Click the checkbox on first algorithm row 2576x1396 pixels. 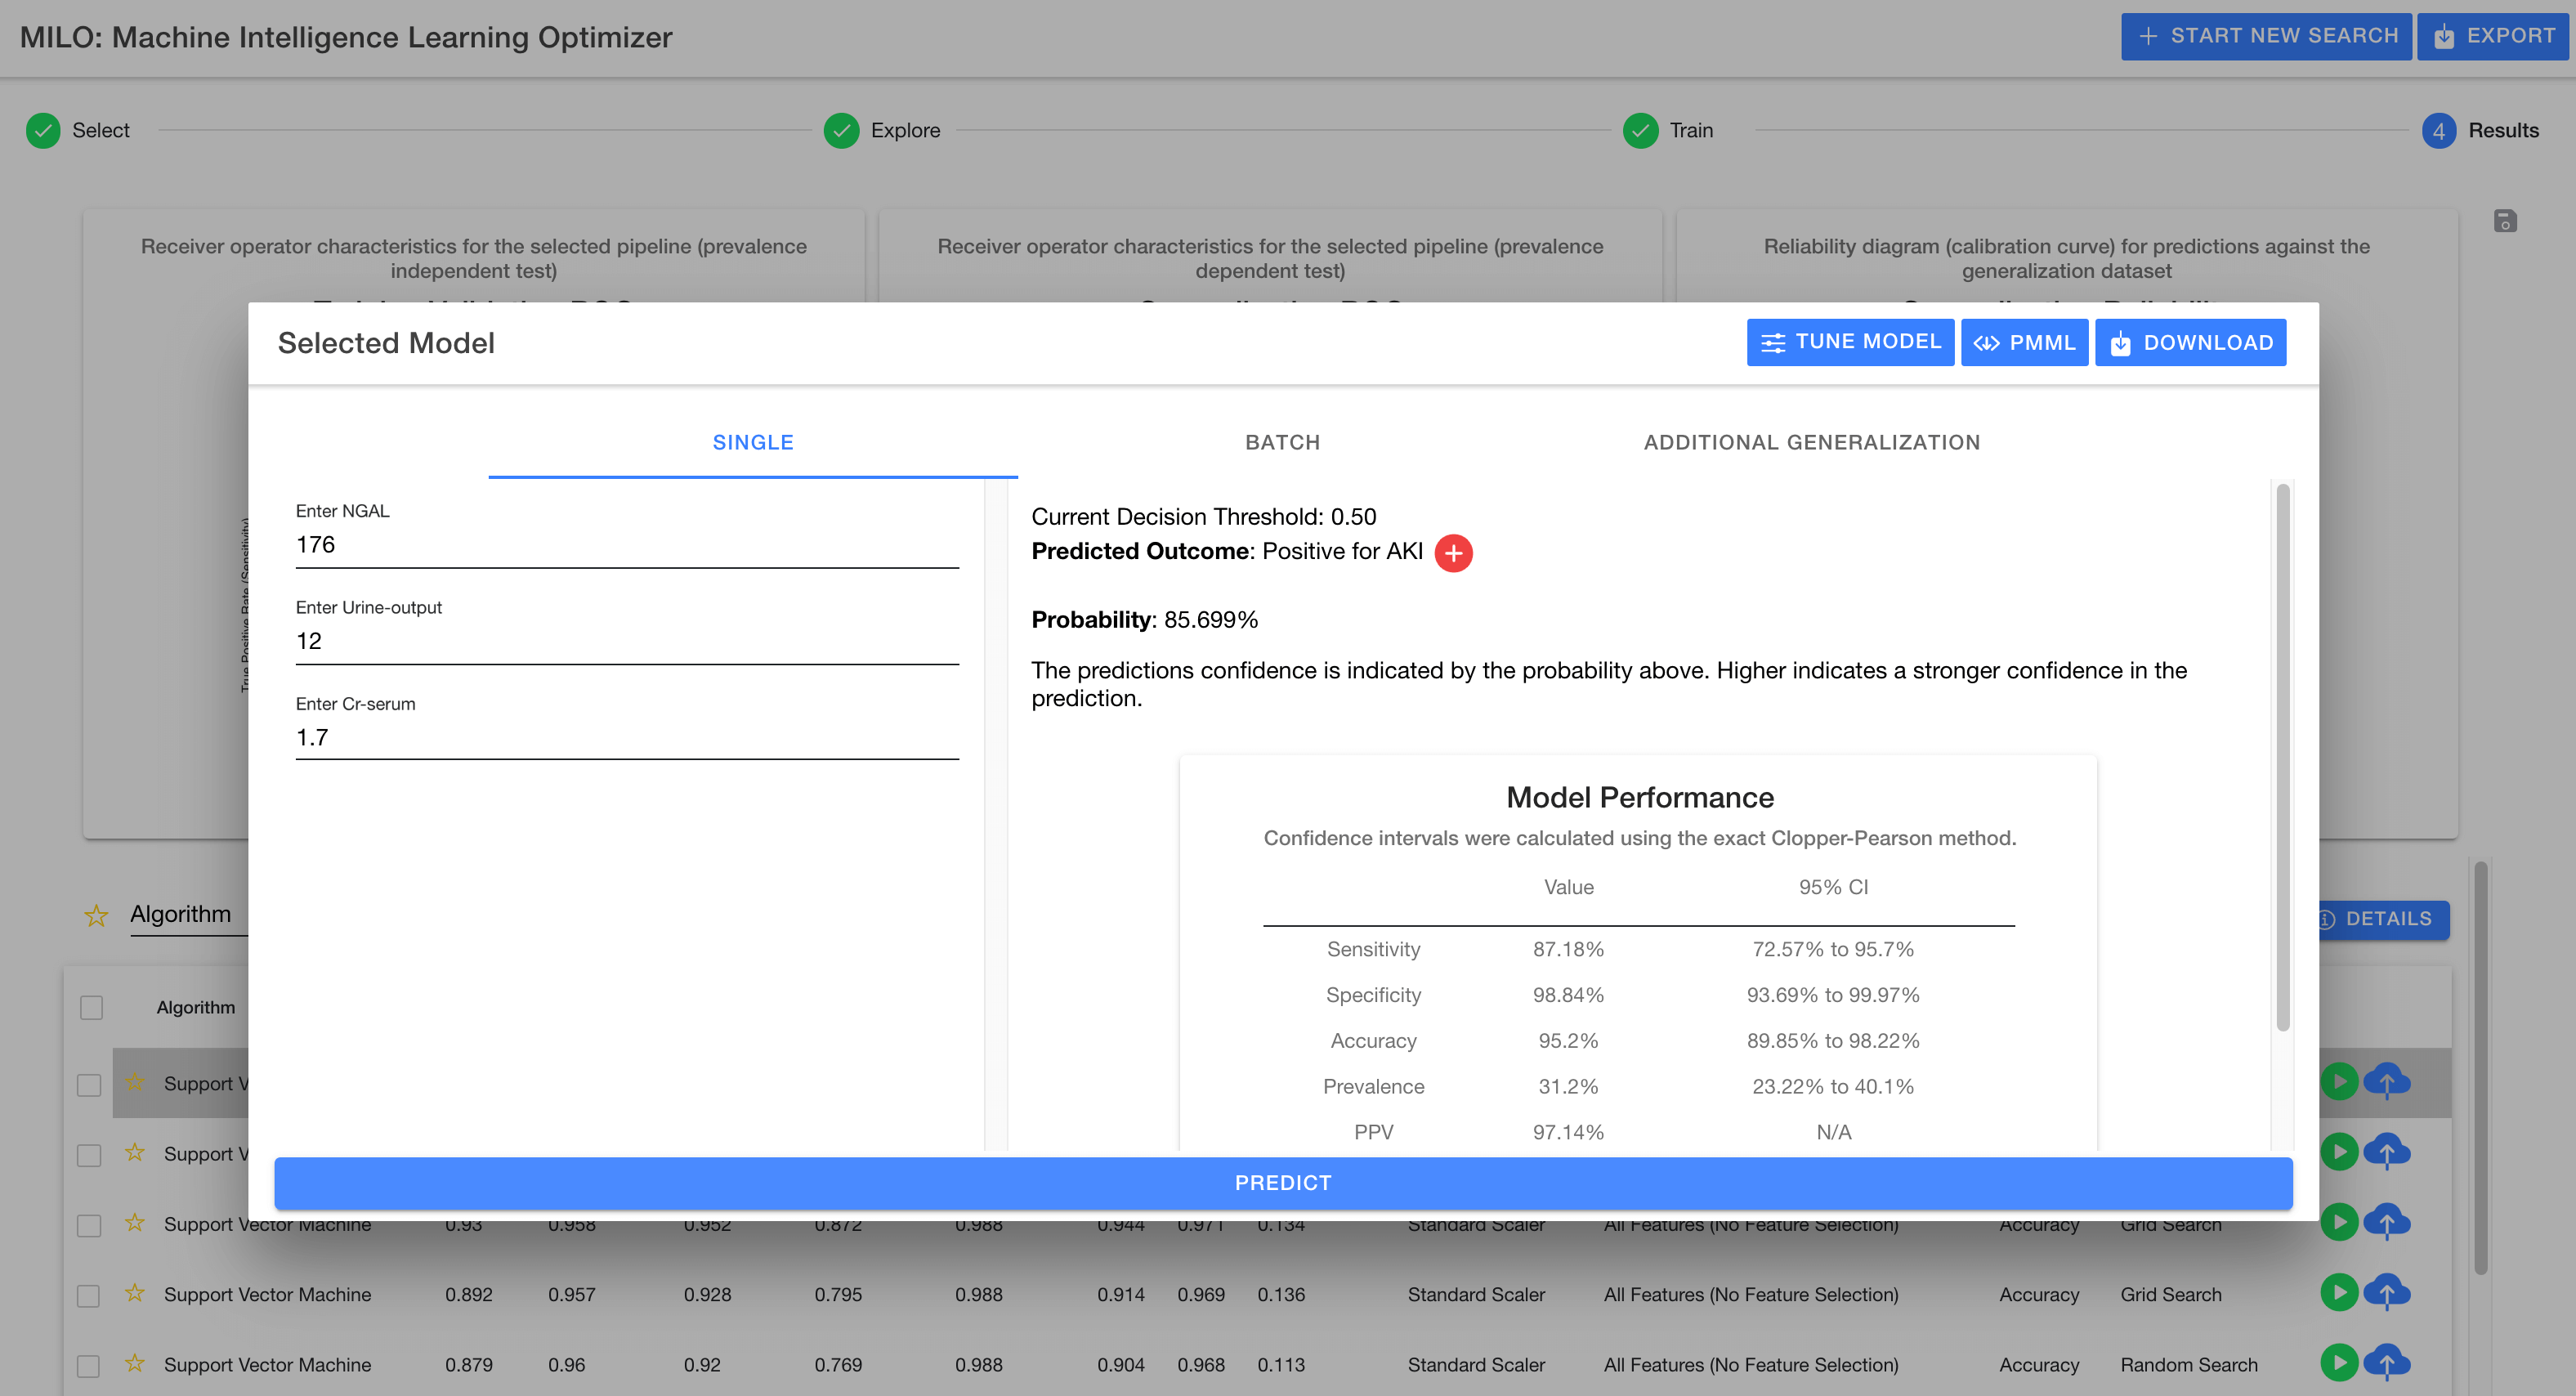click(x=89, y=1080)
